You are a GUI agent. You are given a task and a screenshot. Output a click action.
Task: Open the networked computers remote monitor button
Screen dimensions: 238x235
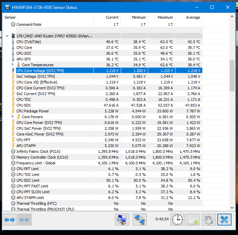click(x=139, y=219)
